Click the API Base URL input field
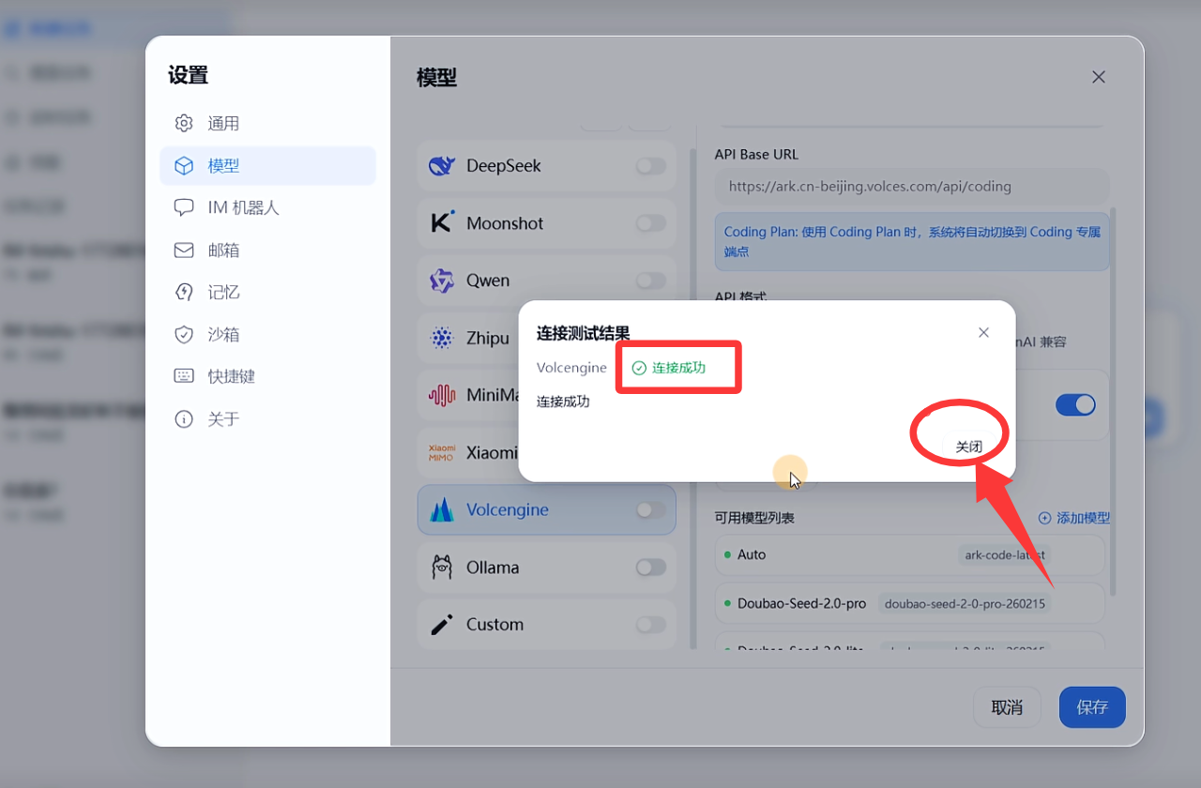 (x=911, y=187)
